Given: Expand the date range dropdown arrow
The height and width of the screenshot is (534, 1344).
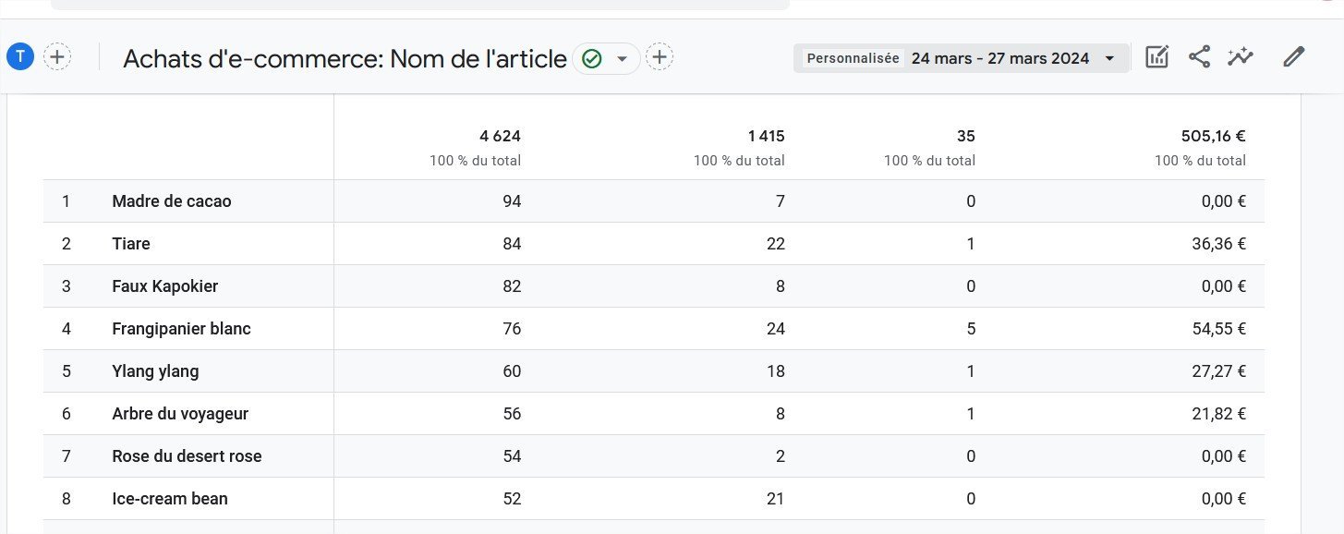Looking at the screenshot, I should pos(1110,58).
